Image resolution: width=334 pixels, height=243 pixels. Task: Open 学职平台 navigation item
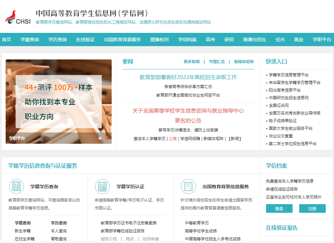[322, 40]
